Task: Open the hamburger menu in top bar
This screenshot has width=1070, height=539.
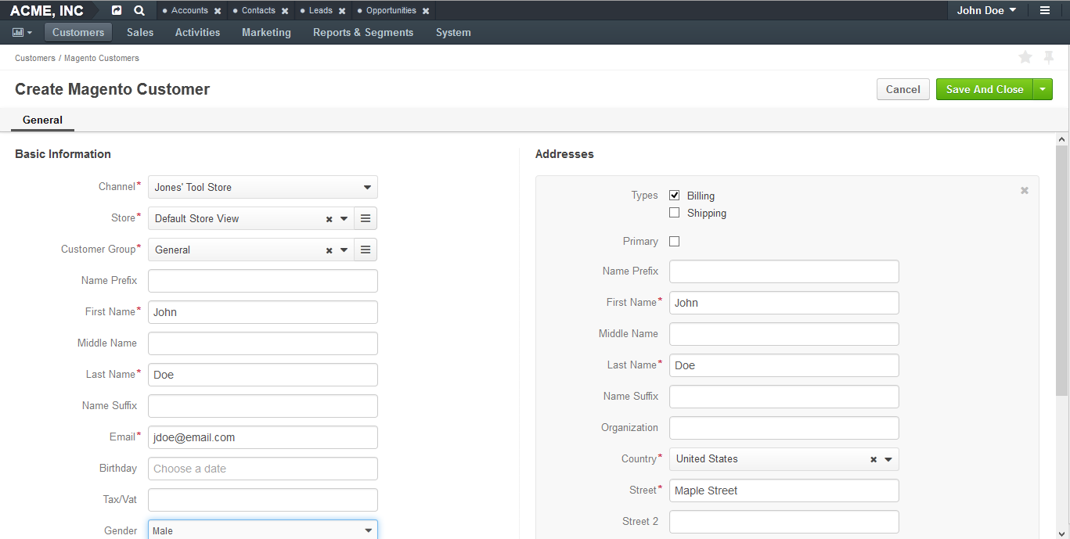Action: point(1045,10)
